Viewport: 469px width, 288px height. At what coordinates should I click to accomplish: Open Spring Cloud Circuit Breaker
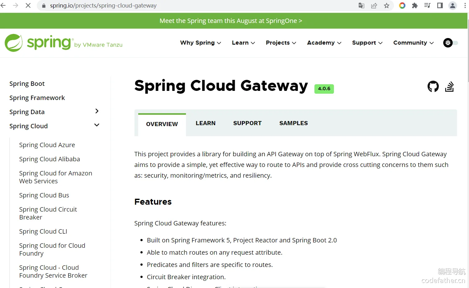click(48, 213)
